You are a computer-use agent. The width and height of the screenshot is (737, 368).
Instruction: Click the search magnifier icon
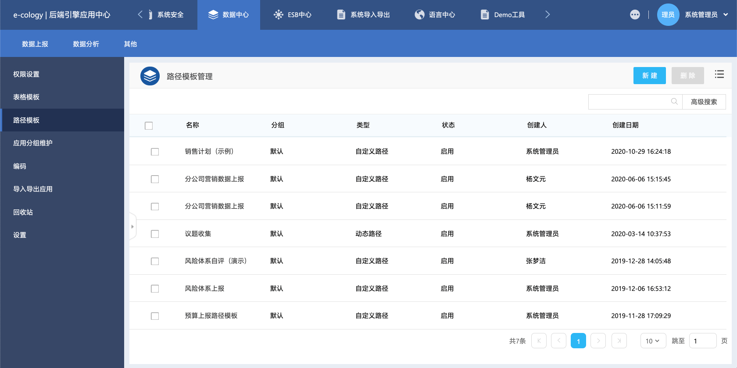[x=674, y=102]
